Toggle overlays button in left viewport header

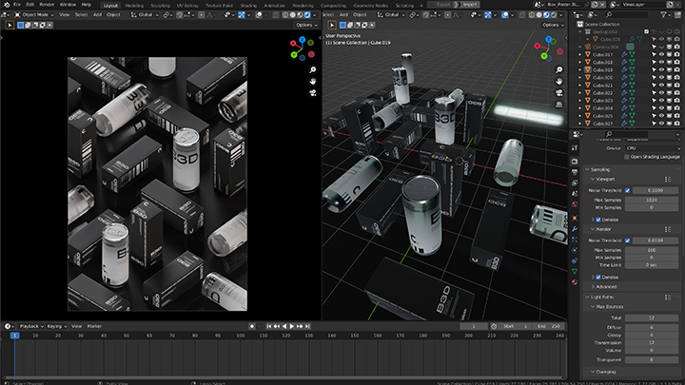[x=259, y=14]
